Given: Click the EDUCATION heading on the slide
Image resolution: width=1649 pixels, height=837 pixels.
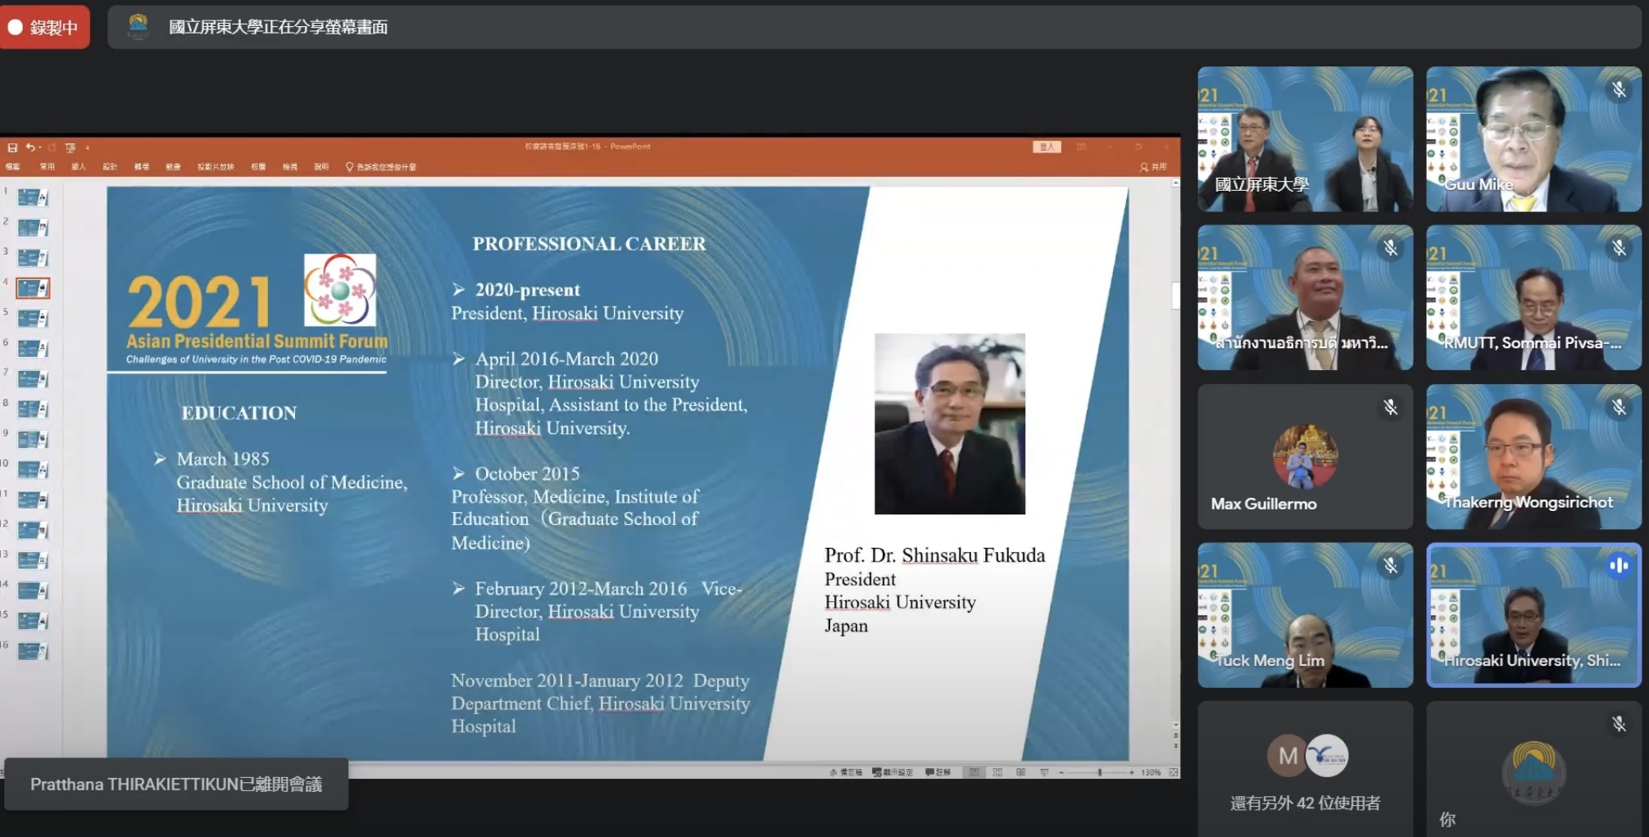Looking at the screenshot, I should [239, 413].
